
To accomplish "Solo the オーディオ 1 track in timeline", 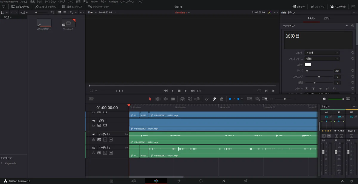I will (105, 139).
